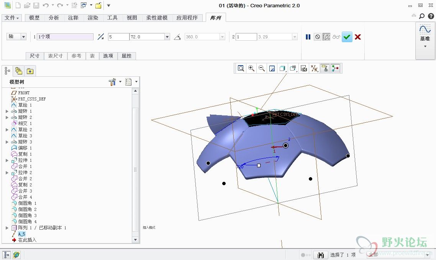The image size is (436, 260).
Task: Click the Creo application logo icon
Action: coord(8,5)
